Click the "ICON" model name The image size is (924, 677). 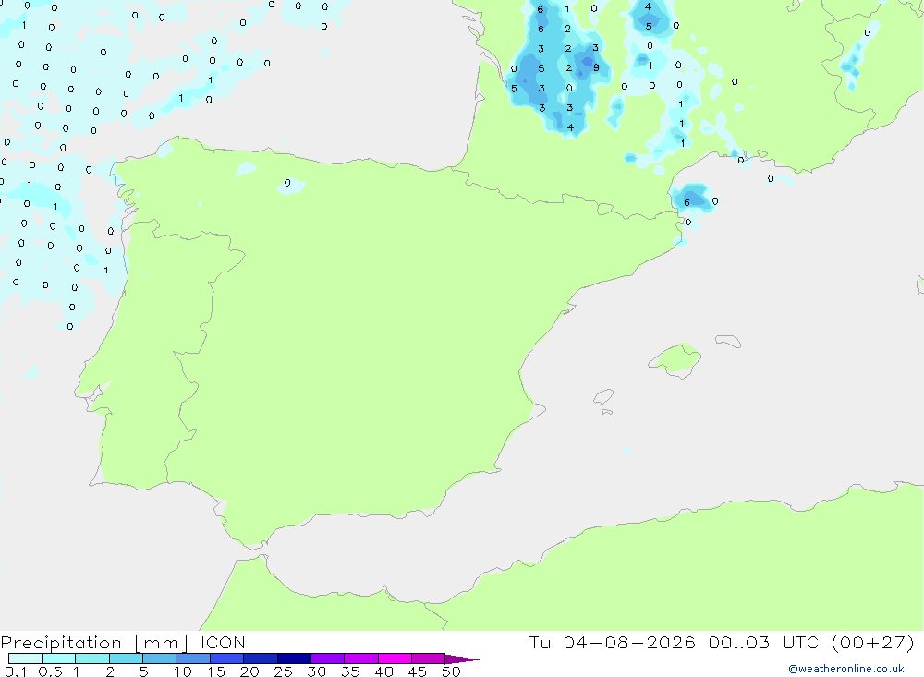pyautogui.click(x=223, y=642)
